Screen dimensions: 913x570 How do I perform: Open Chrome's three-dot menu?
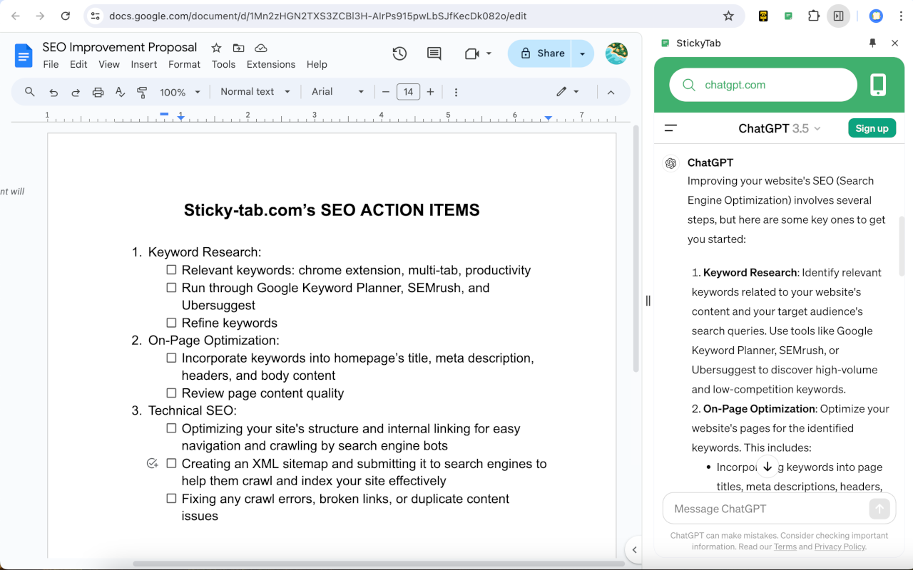click(900, 16)
